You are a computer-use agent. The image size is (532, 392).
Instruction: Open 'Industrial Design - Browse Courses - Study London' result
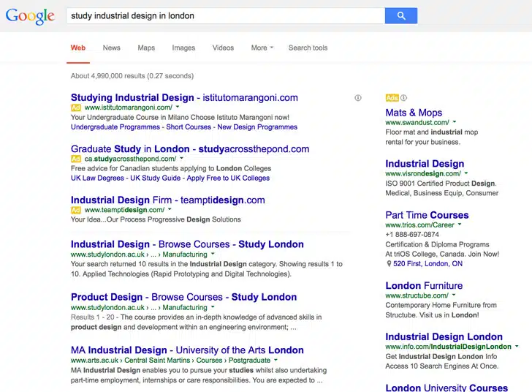[x=187, y=244]
